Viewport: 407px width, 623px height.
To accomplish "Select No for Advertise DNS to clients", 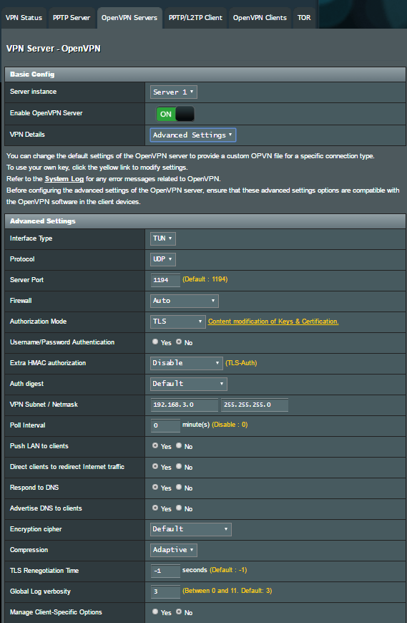I will point(179,508).
